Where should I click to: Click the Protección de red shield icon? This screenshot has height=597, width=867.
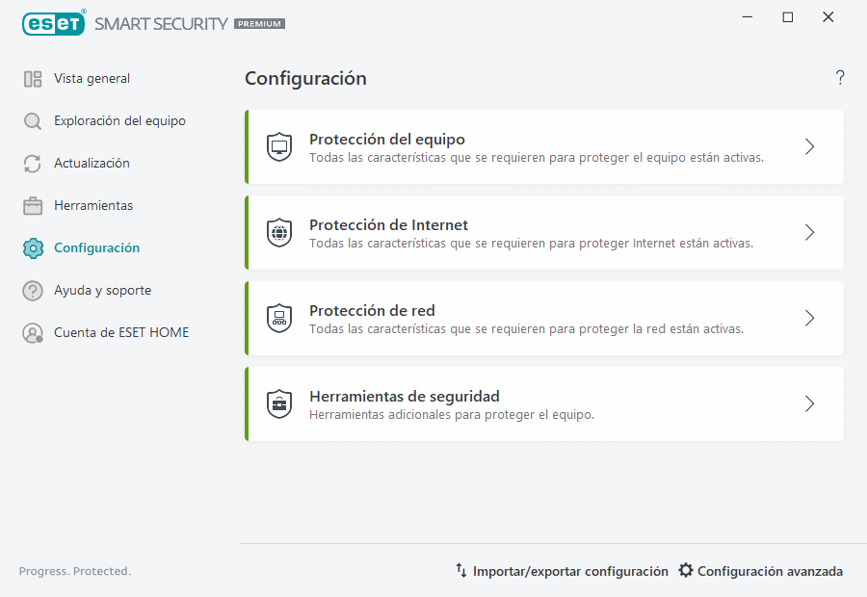pos(279,318)
